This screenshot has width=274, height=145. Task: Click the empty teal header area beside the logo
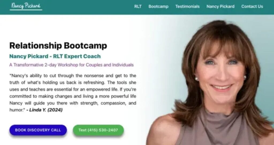[x=87, y=7]
